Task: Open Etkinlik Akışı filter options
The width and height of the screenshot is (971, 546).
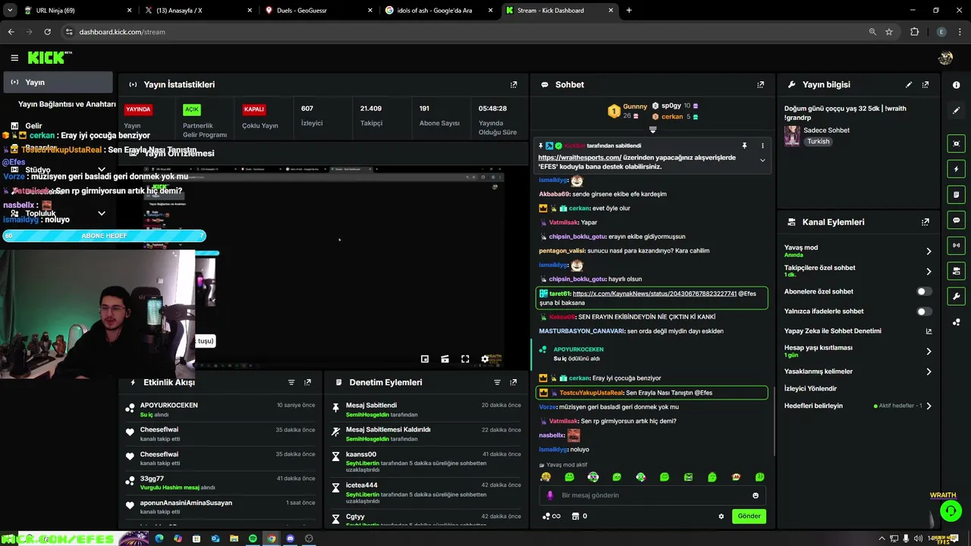Action: point(291,382)
